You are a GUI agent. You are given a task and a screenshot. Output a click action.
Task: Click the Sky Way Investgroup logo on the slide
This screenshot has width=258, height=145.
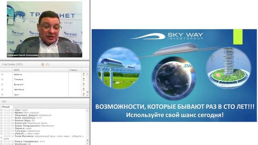tap(167, 36)
